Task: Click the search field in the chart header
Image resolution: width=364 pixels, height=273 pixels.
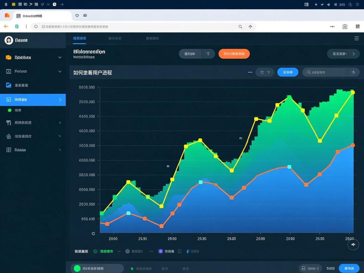Action: click(325, 72)
